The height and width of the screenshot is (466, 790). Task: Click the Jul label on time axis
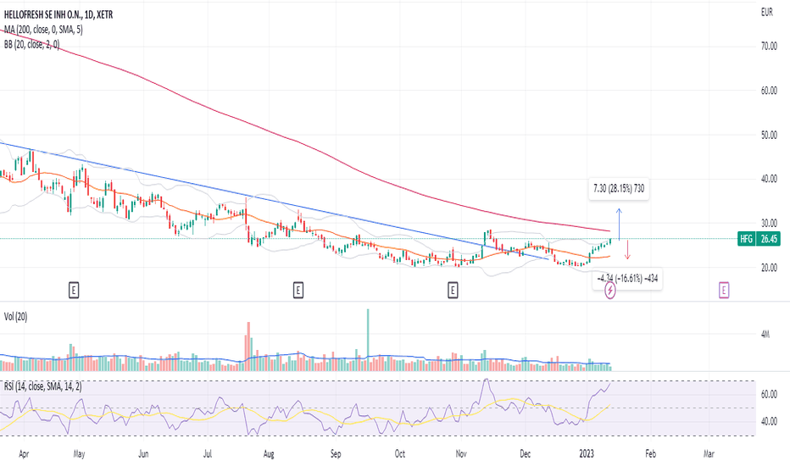[208, 454]
